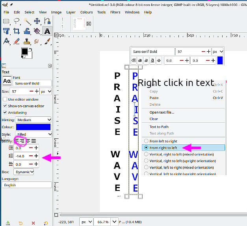Choose From right to left direction
The width and height of the screenshot is (247, 226).
click(183, 148)
